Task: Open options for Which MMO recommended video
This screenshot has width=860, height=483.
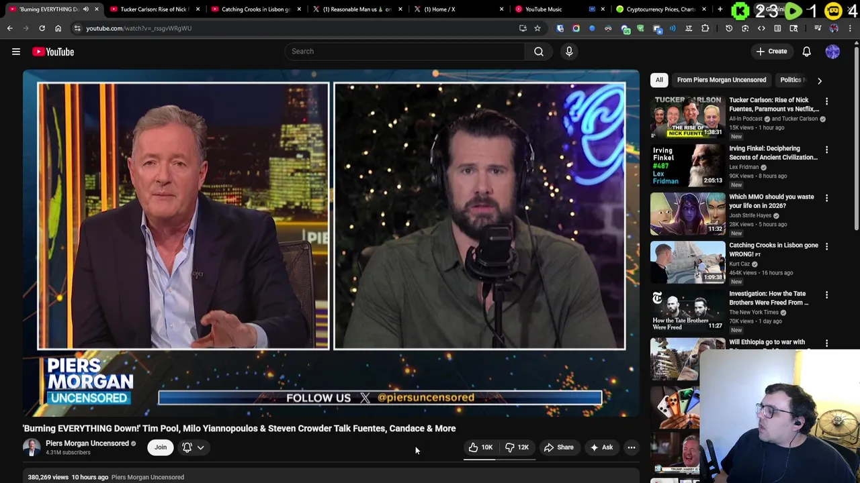Action: (826, 198)
